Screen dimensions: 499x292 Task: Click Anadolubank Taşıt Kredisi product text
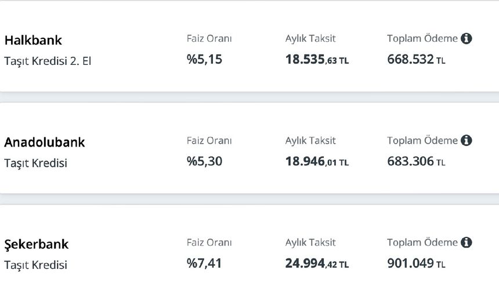pos(35,163)
